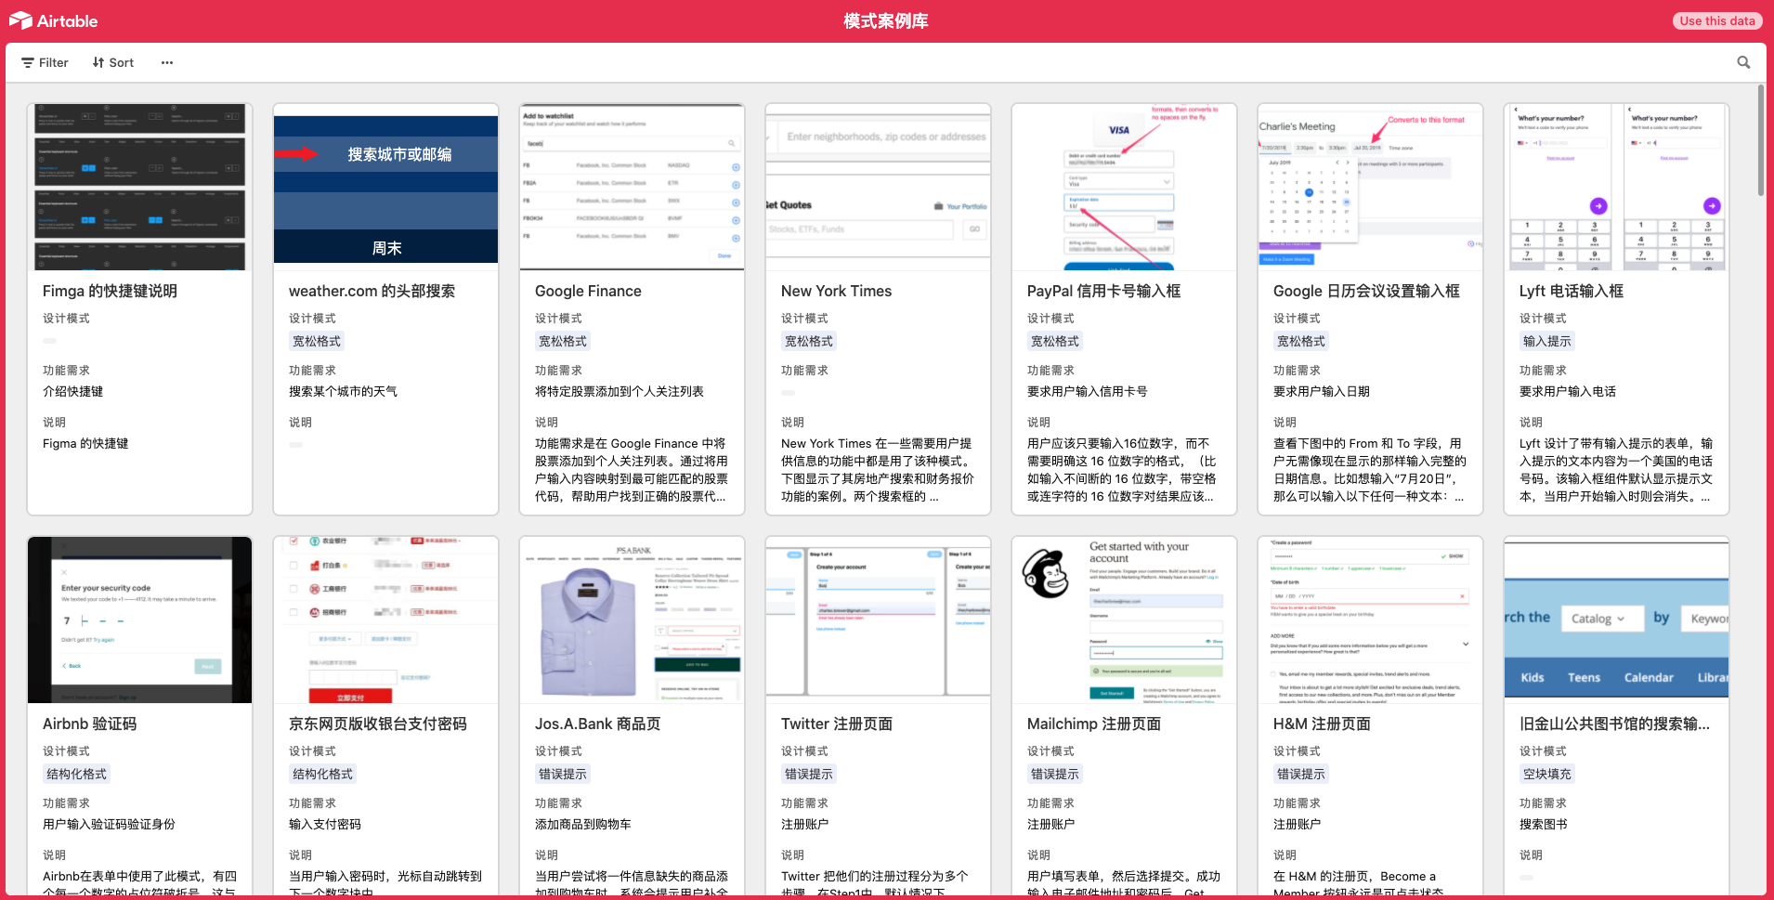Click the 宽松格式 tag on Google 日历 card
This screenshot has width=1774, height=900.
[x=1301, y=341]
